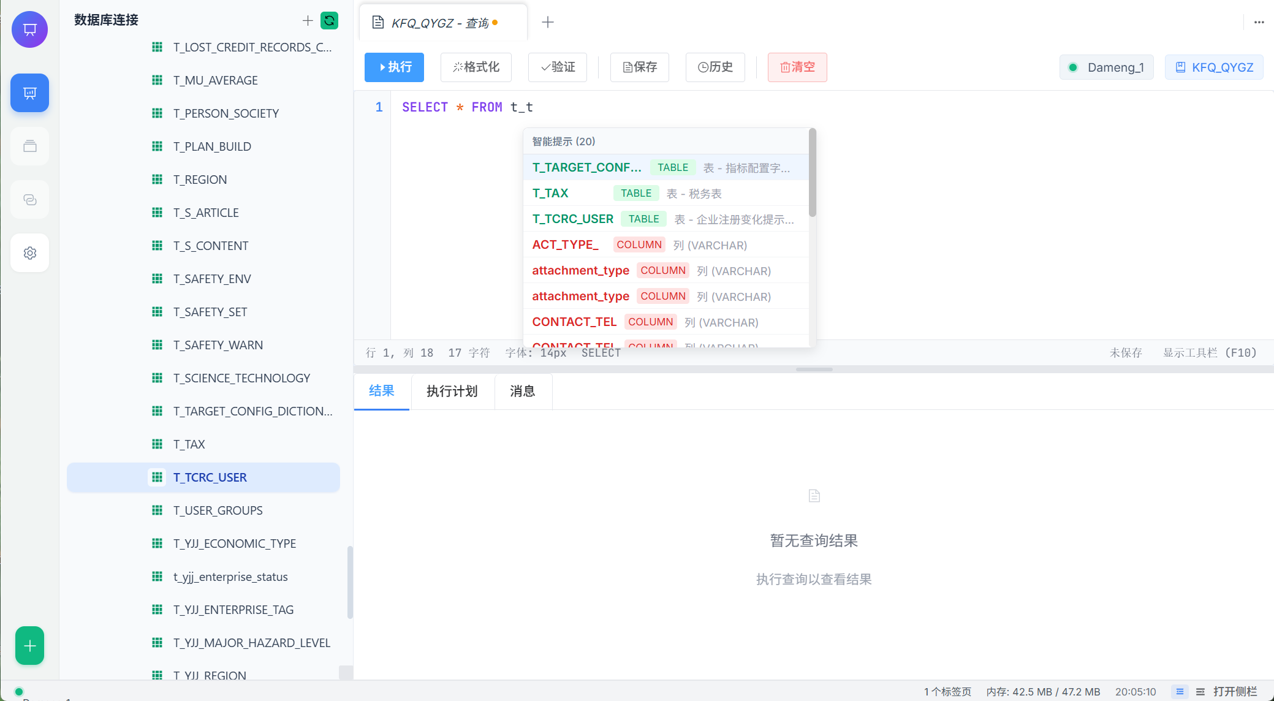
Task: Select T_SAFETY_SET table
Action: point(203,312)
